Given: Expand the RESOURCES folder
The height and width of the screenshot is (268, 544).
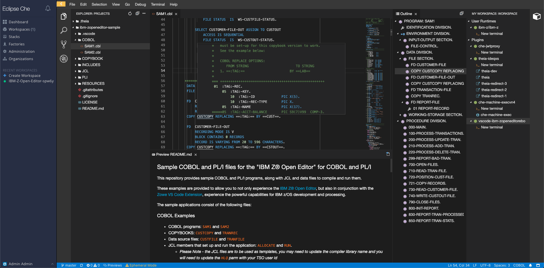Looking at the screenshot, I should click(x=76, y=84).
